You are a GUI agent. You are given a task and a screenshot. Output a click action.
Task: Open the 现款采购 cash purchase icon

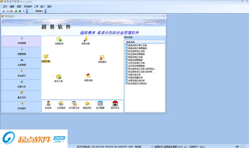[x=88, y=78]
